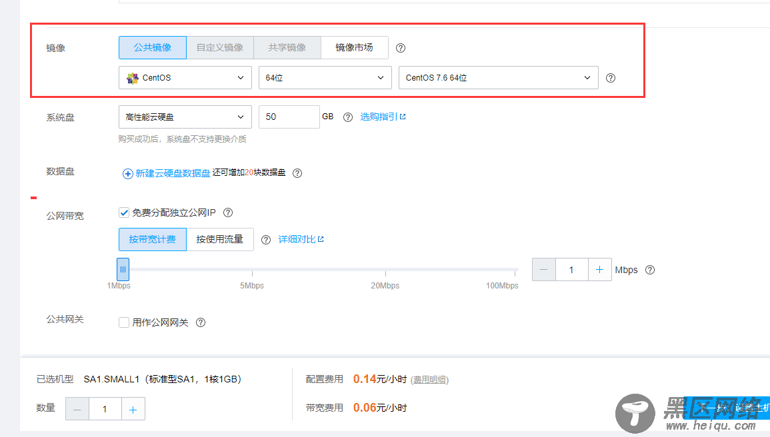
Task: Decrease 数量 quantity with minus button
Action: 77,409
